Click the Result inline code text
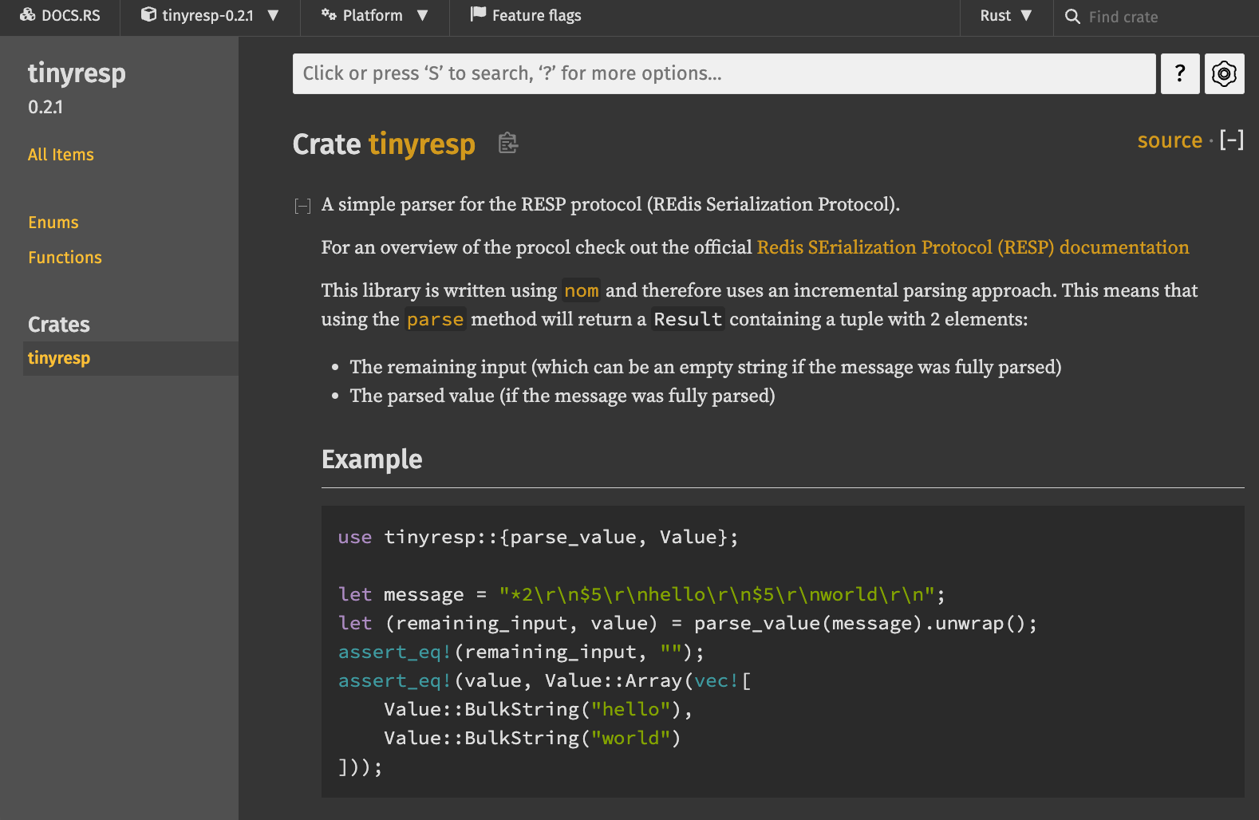The width and height of the screenshot is (1259, 820). tap(688, 320)
